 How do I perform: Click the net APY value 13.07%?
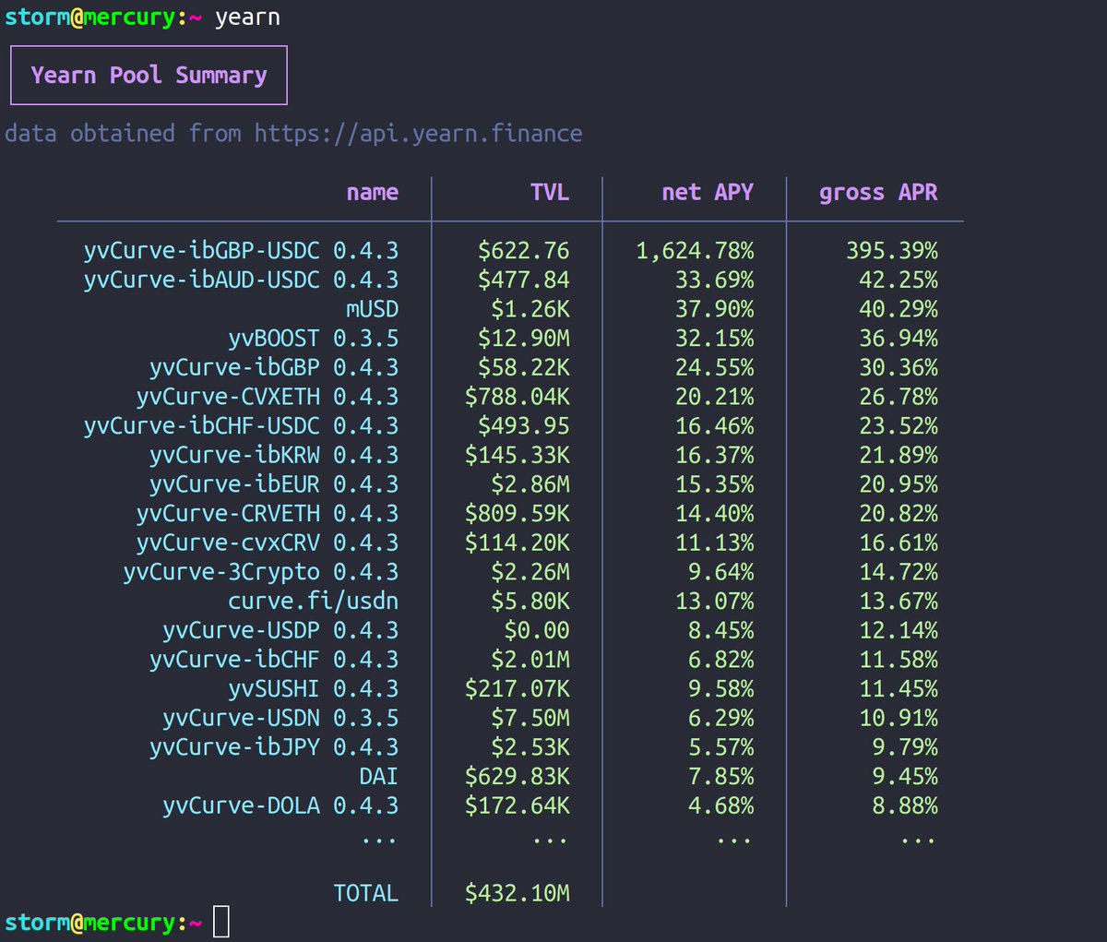point(715,602)
